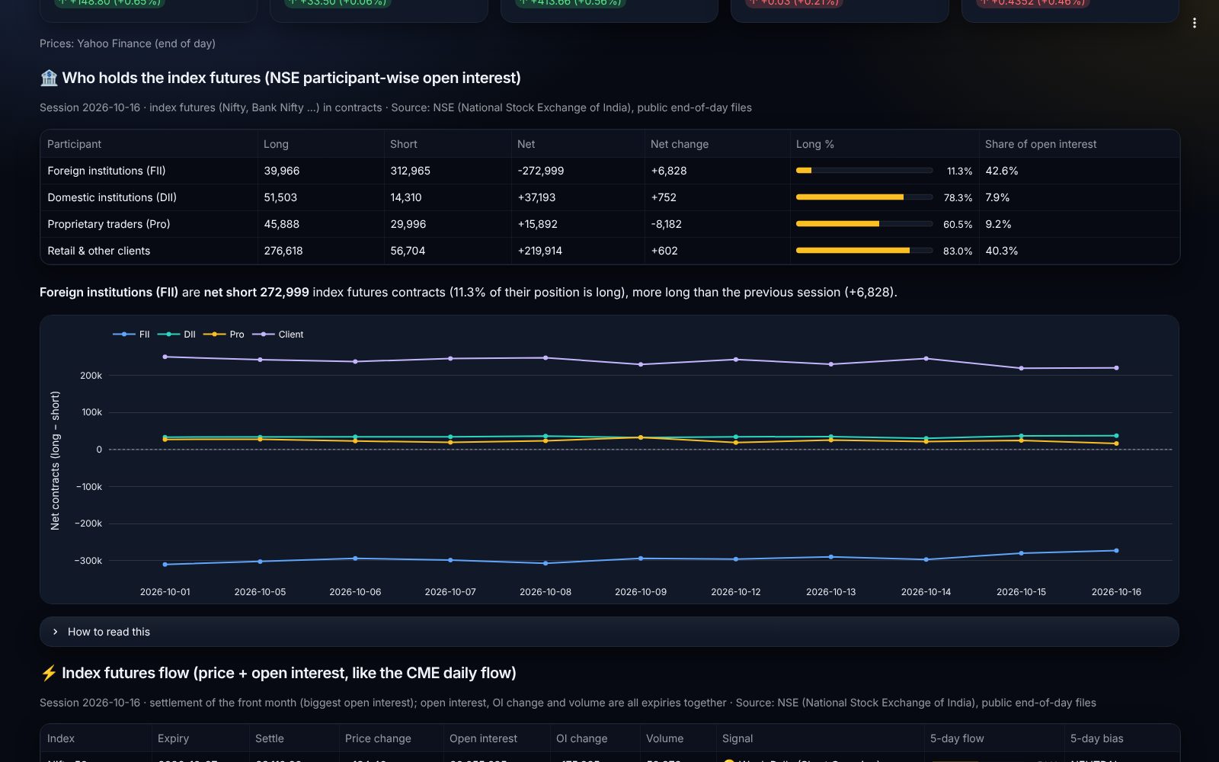Click the bank icon beside Who holds heading
1219x762 pixels.
(x=49, y=78)
